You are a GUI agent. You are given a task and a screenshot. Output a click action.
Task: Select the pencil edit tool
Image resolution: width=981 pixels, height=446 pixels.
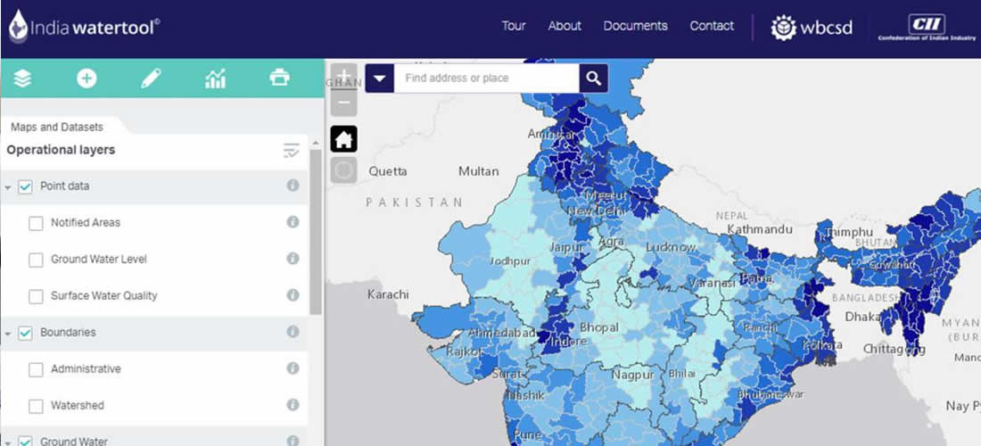tap(151, 78)
